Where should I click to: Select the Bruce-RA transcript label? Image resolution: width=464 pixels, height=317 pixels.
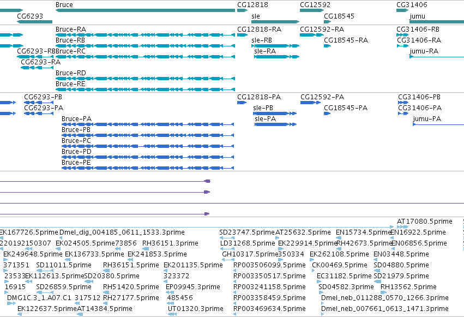71,29
